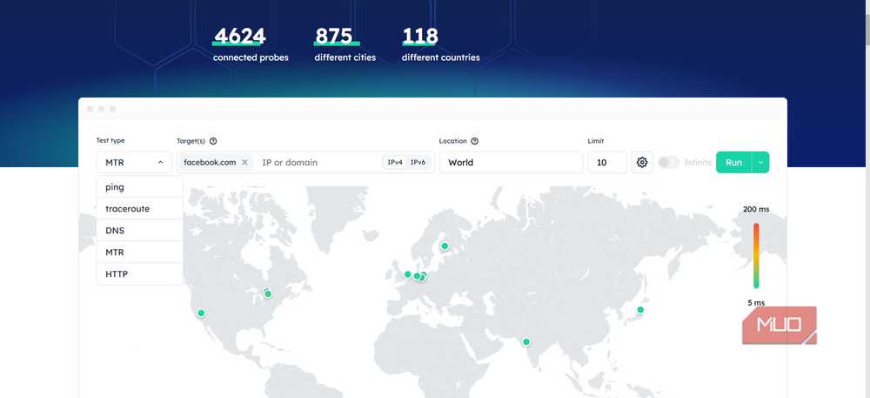Select the IPv6 option
The image size is (870, 398).
(x=418, y=163)
